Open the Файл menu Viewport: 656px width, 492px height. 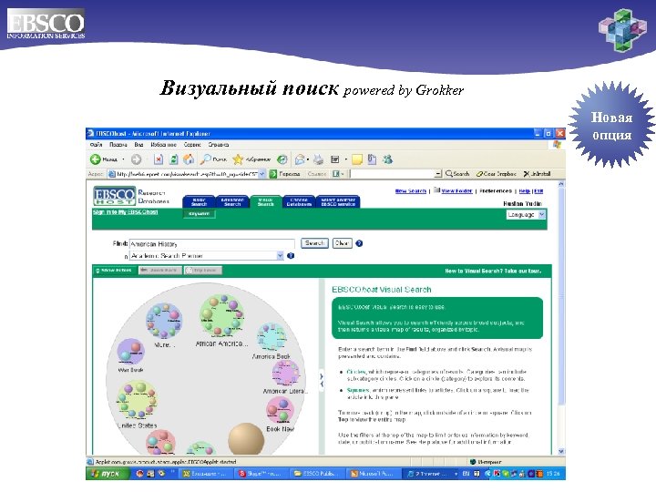click(x=97, y=144)
